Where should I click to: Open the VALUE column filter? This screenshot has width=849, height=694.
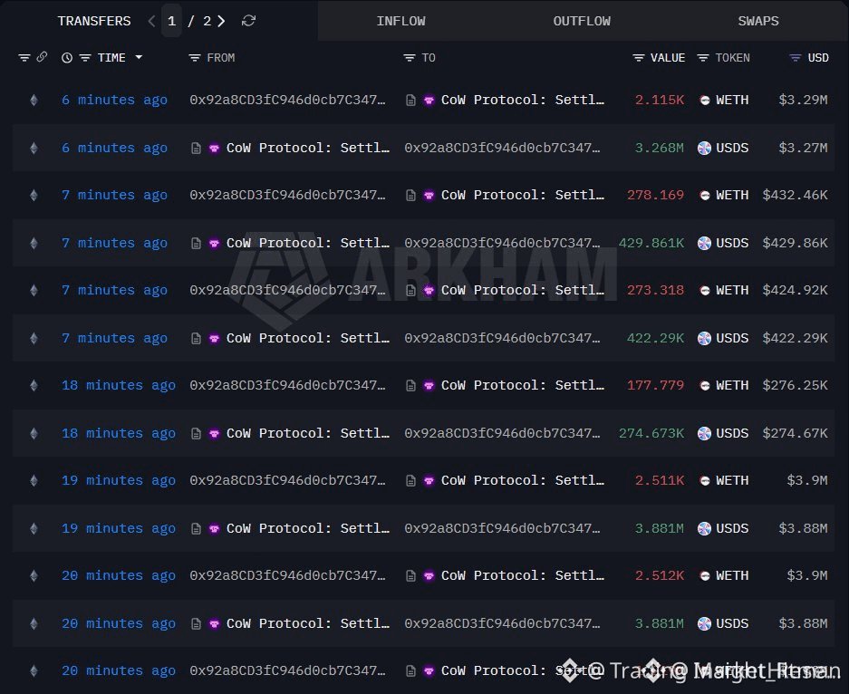639,58
